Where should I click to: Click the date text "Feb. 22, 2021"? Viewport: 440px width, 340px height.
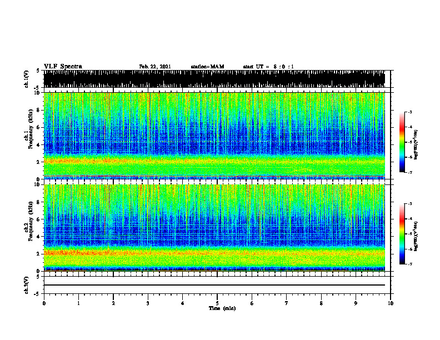(x=155, y=67)
